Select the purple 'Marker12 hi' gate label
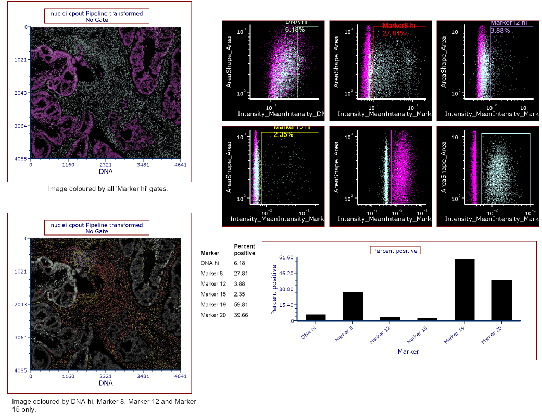Screen dimensions: 542x420 click(x=509, y=27)
